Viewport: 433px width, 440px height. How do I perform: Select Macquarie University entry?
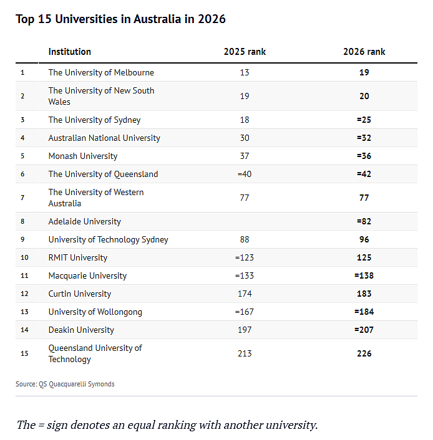point(87,275)
